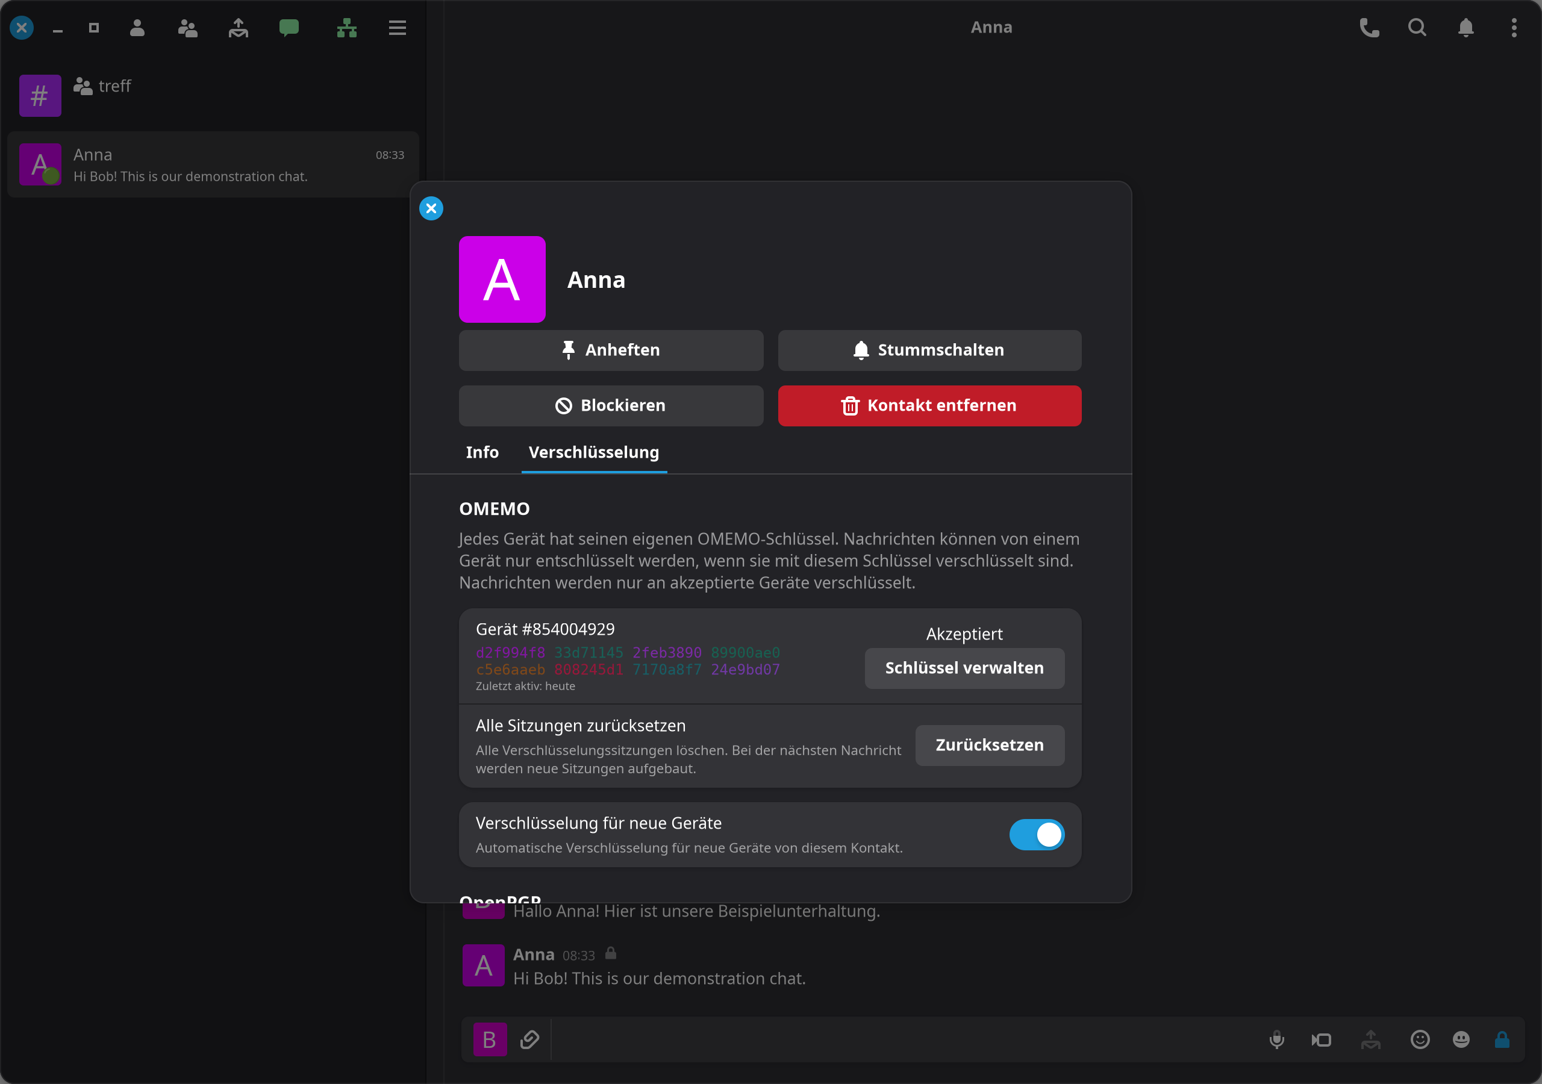This screenshot has width=1542, height=1084.
Task: Click the invite/share tray icon in top toolbar
Action: pos(239,28)
